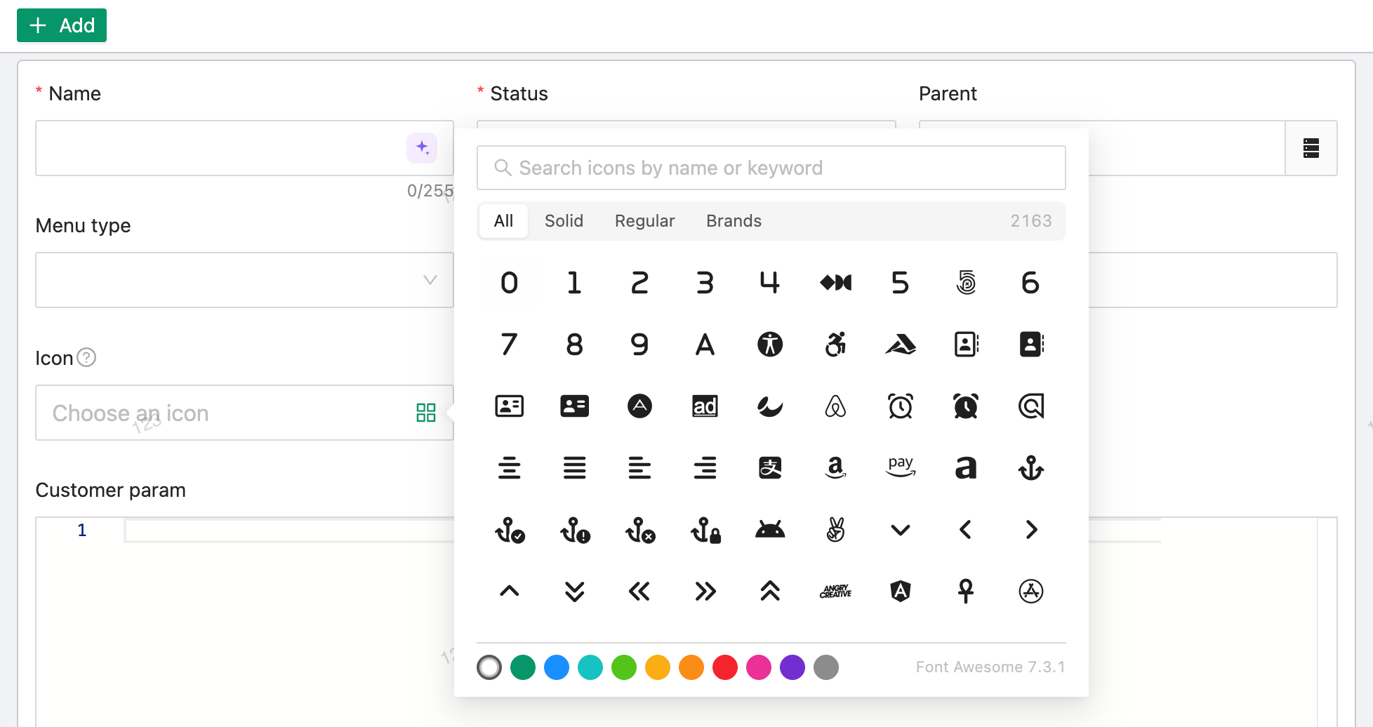Image resolution: width=1373 pixels, height=727 pixels.
Task: Open the Menu type dropdown
Action: coord(244,280)
